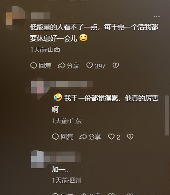Click 回复 text under the Shanxi comment
The height and width of the screenshot is (195, 170).
coord(45,66)
